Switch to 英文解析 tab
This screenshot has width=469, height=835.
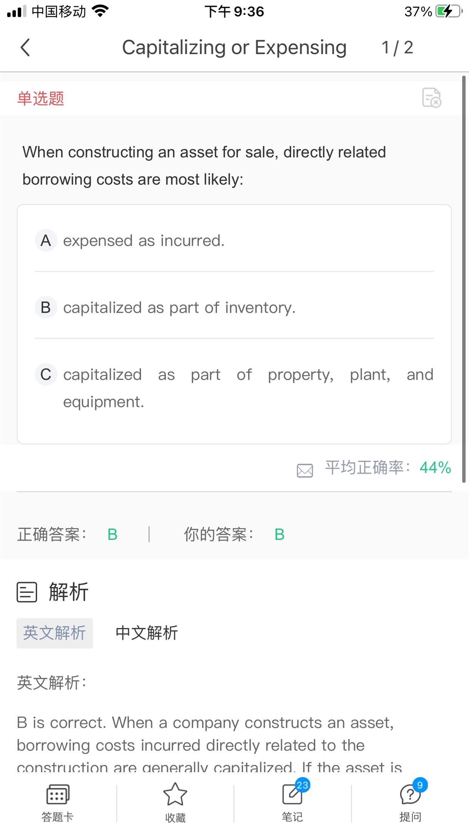(55, 633)
